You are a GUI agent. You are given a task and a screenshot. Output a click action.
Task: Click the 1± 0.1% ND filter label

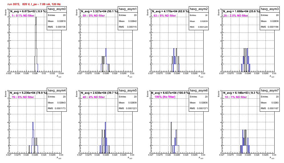(x=23, y=16)
